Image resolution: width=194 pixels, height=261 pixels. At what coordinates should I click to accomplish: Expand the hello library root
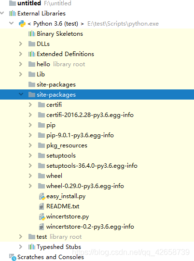[x=21, y=64]
